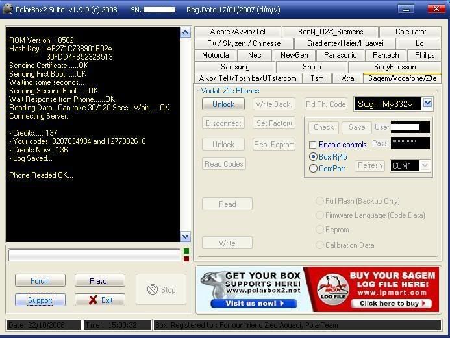Click the Read button
Viewport: 450px width, 338px height.
(227, 204)
